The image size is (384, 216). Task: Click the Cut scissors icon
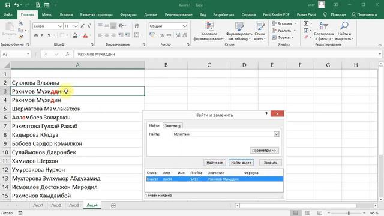21,23
